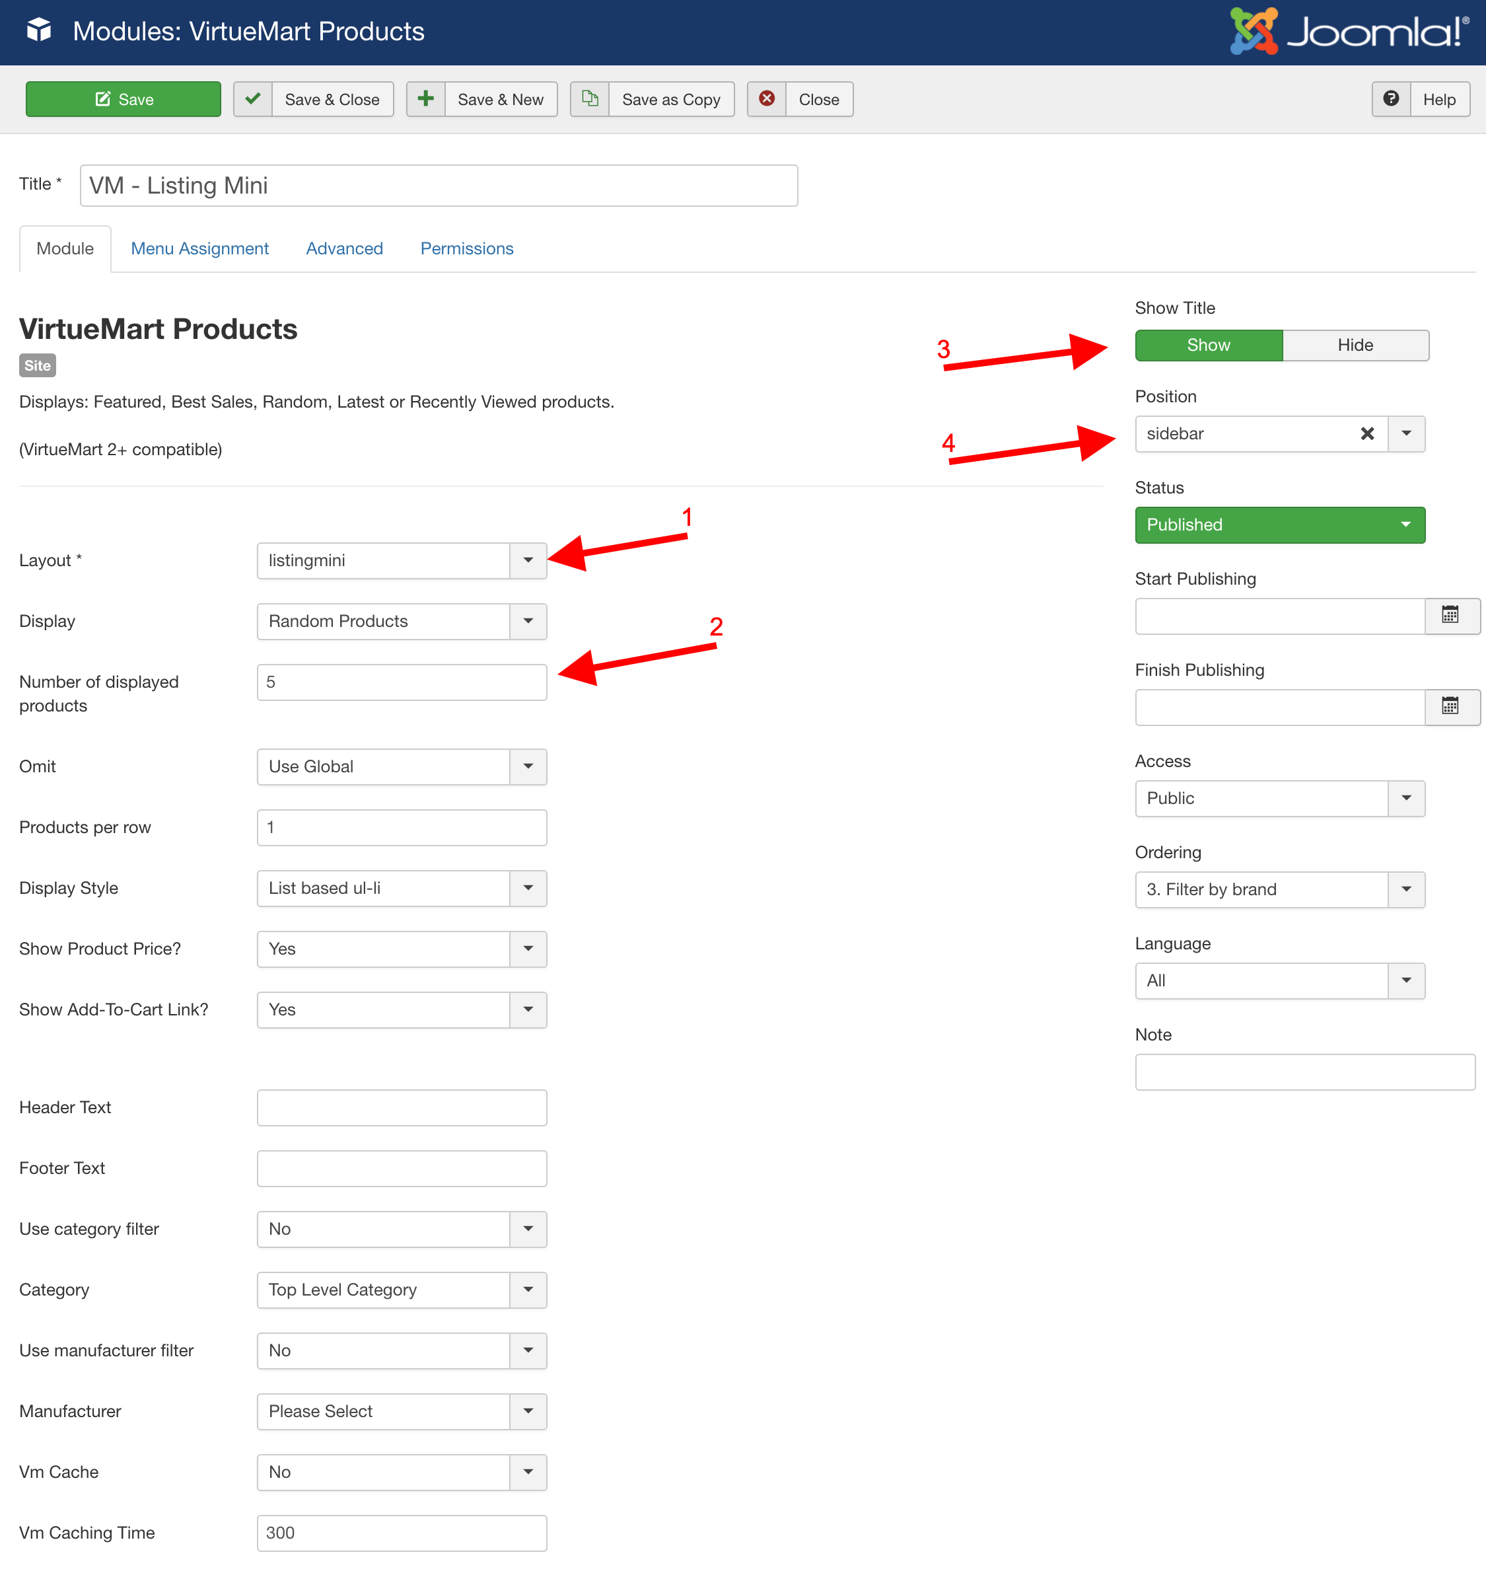Click the Site badge under VirtueMart Products

tap(37, 365)
